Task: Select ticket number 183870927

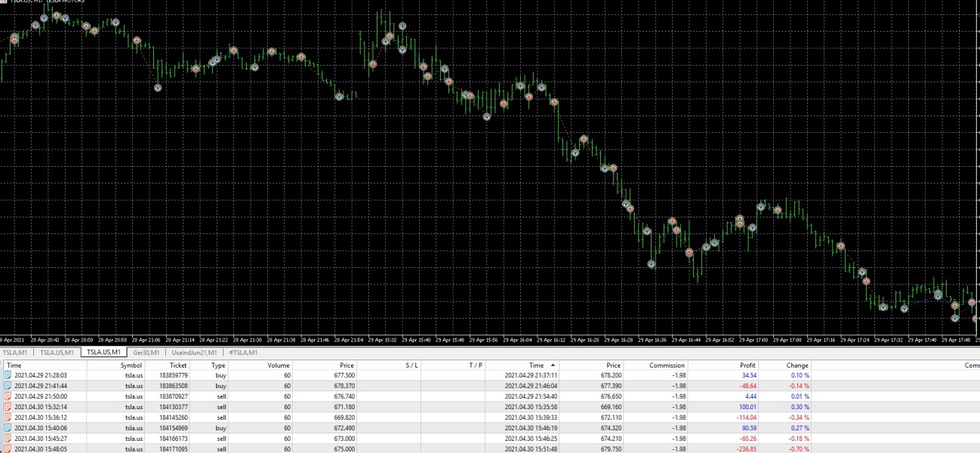Action: click(x=174, y=396)
